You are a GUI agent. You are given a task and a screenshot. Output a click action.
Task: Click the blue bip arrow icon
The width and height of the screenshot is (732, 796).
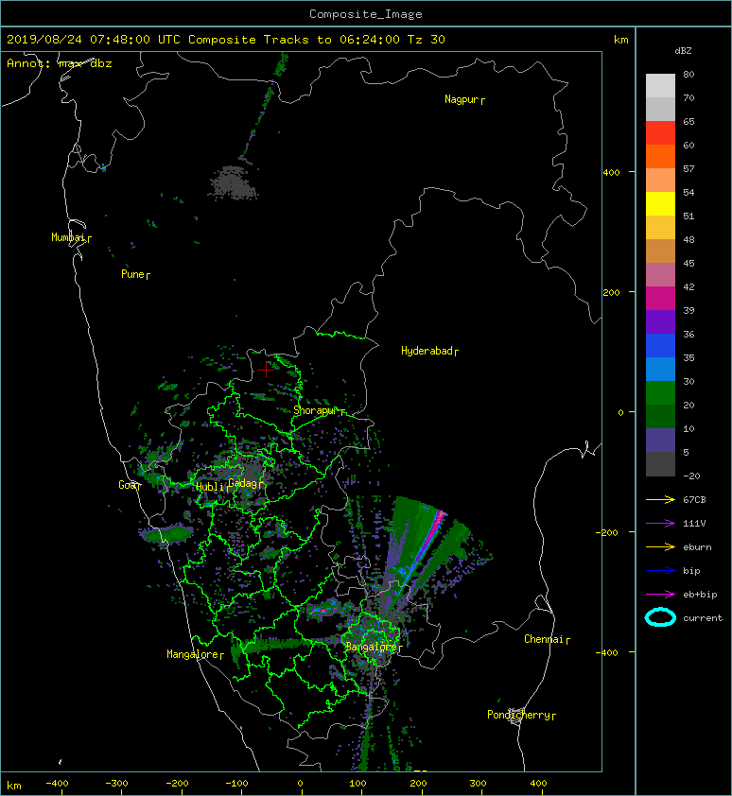click(660, 571)
